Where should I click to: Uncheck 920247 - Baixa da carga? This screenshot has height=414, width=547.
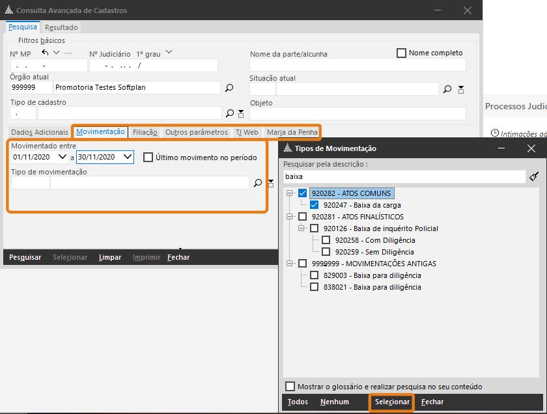(315, 205)
